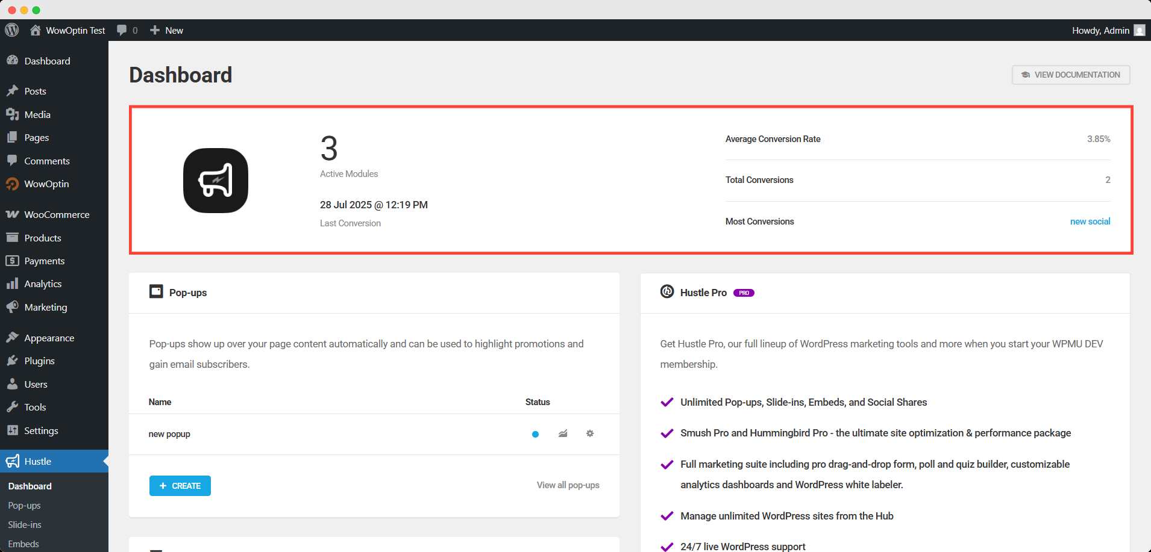Click the Appearance brush icon
Viewport: 1151px width, 552px height.
(12, 338)
